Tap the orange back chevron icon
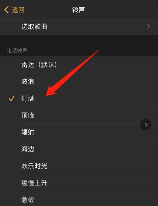 click(x=6, y=10)
